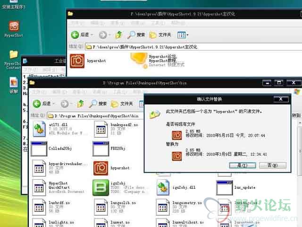Click Back (后退) in the hypershot主汉化 window

[x=79, y=35]
